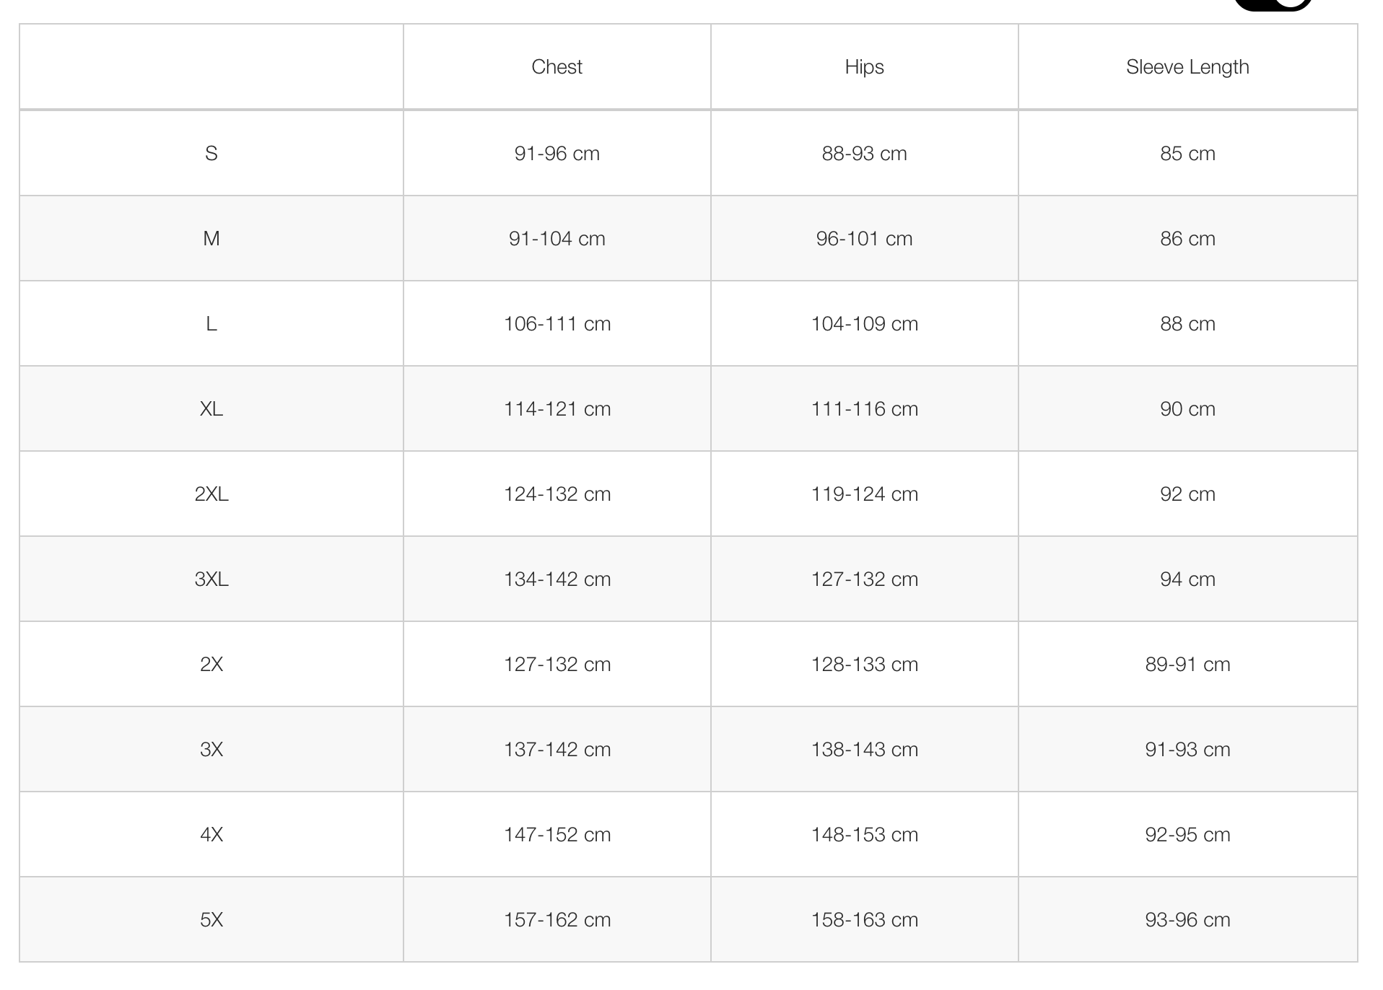Image resolution: width=1383 pixels, height=990 pixels.
Task: Click the 88-93 cm hips cell
Action: [864, 154]
